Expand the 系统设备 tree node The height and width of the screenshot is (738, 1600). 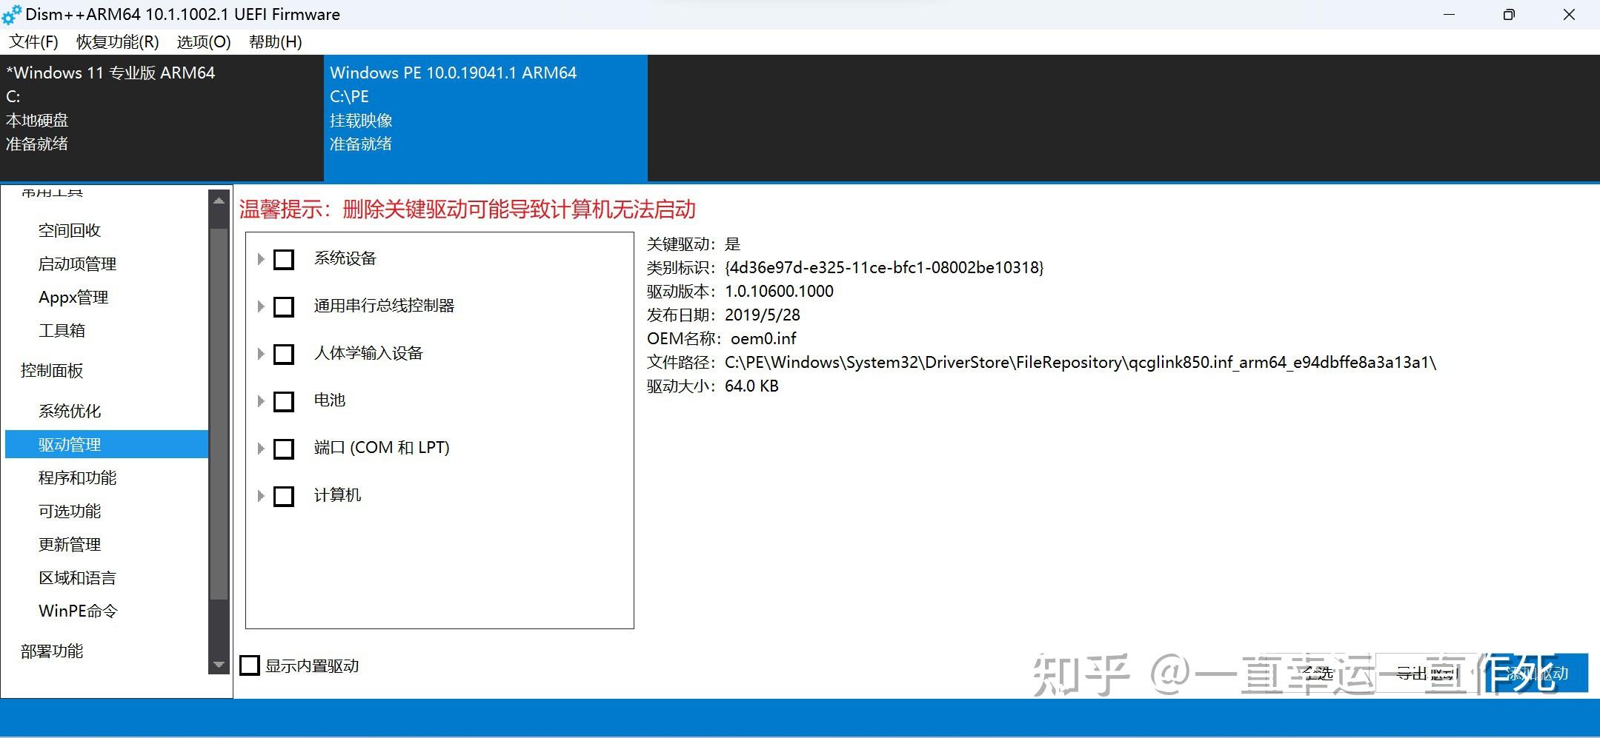click(261, 259)
